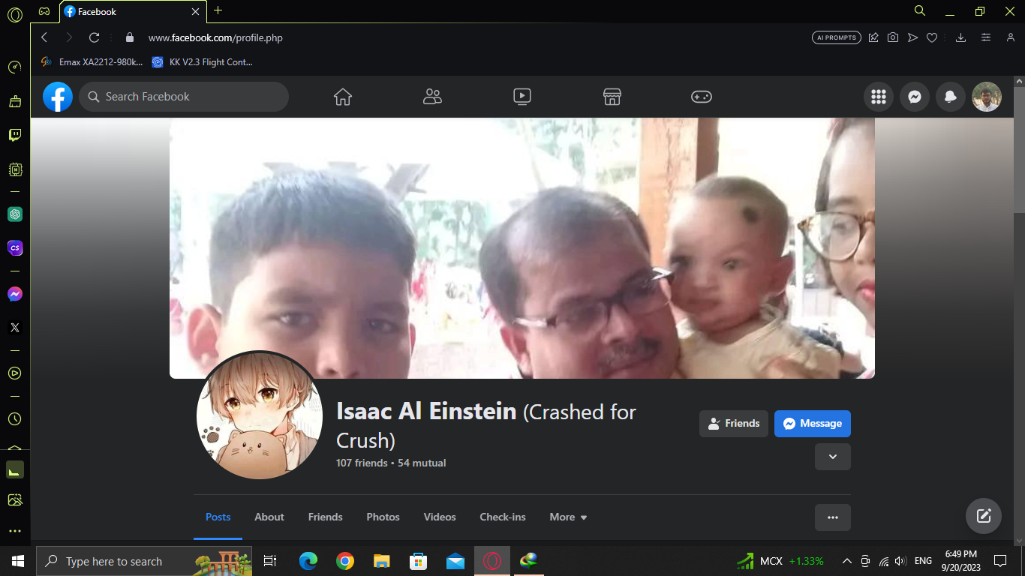Open Facebook Gaming tab

[x=702, y=97]
